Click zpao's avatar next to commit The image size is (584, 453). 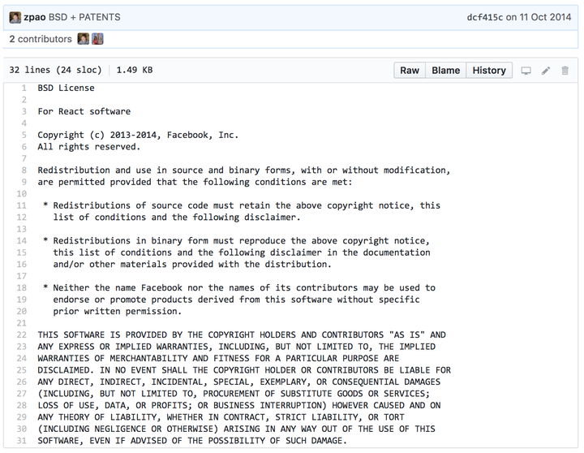tap(15, 17)
